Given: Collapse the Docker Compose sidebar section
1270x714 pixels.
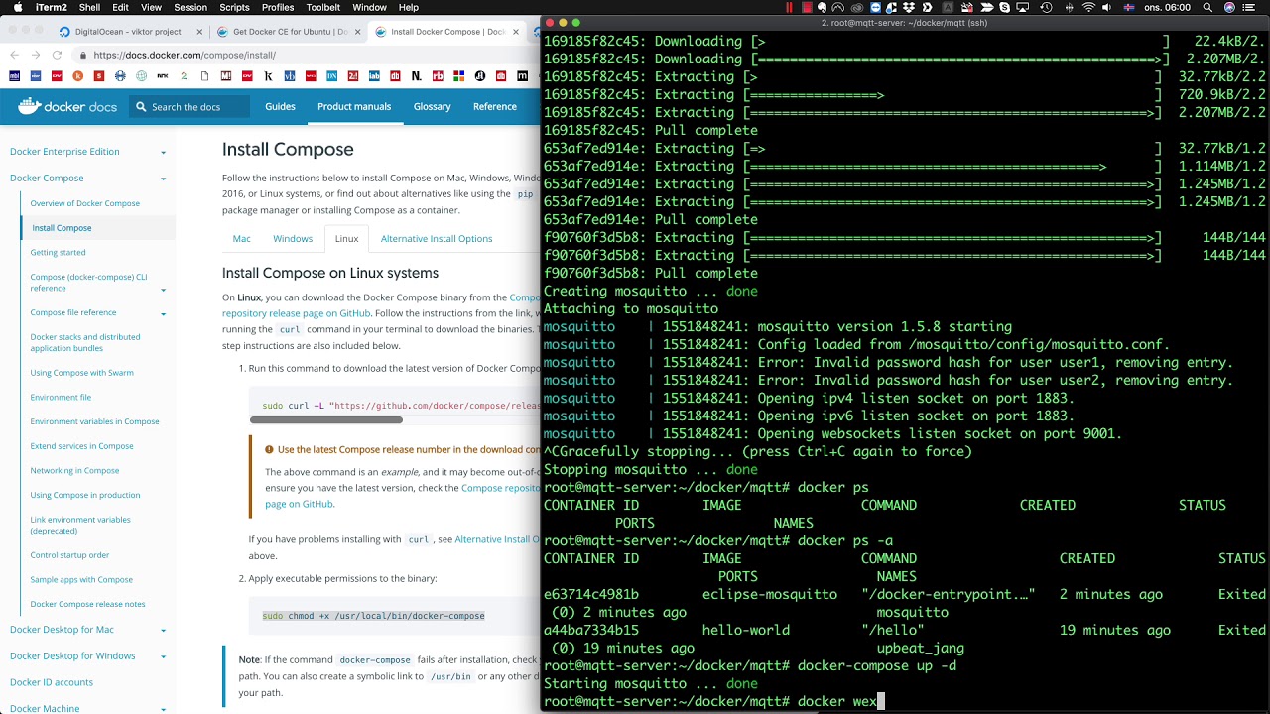Looking at the screenshot, I should click(x=163, y=178).
